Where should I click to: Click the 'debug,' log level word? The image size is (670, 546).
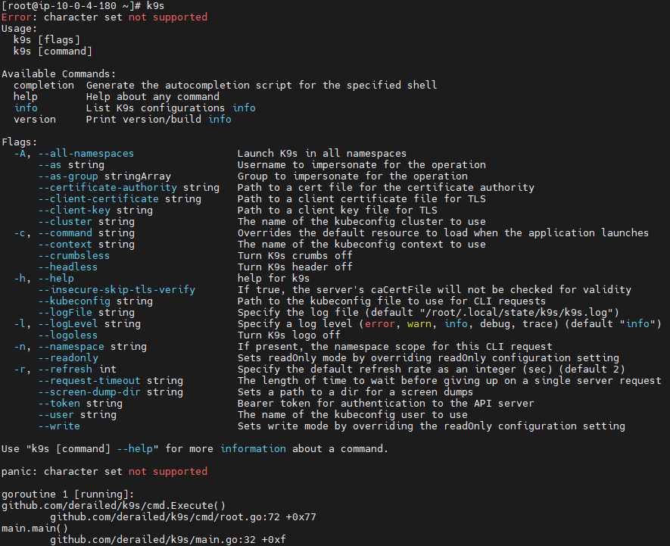498,323
